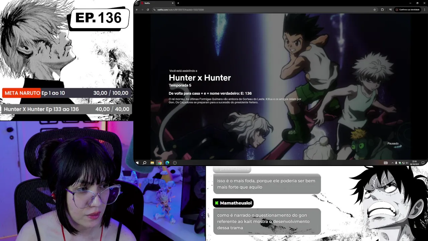Click the touch keyboard icon in the tray
This screenshot has height=241, width=428.
tap(386, 163)
